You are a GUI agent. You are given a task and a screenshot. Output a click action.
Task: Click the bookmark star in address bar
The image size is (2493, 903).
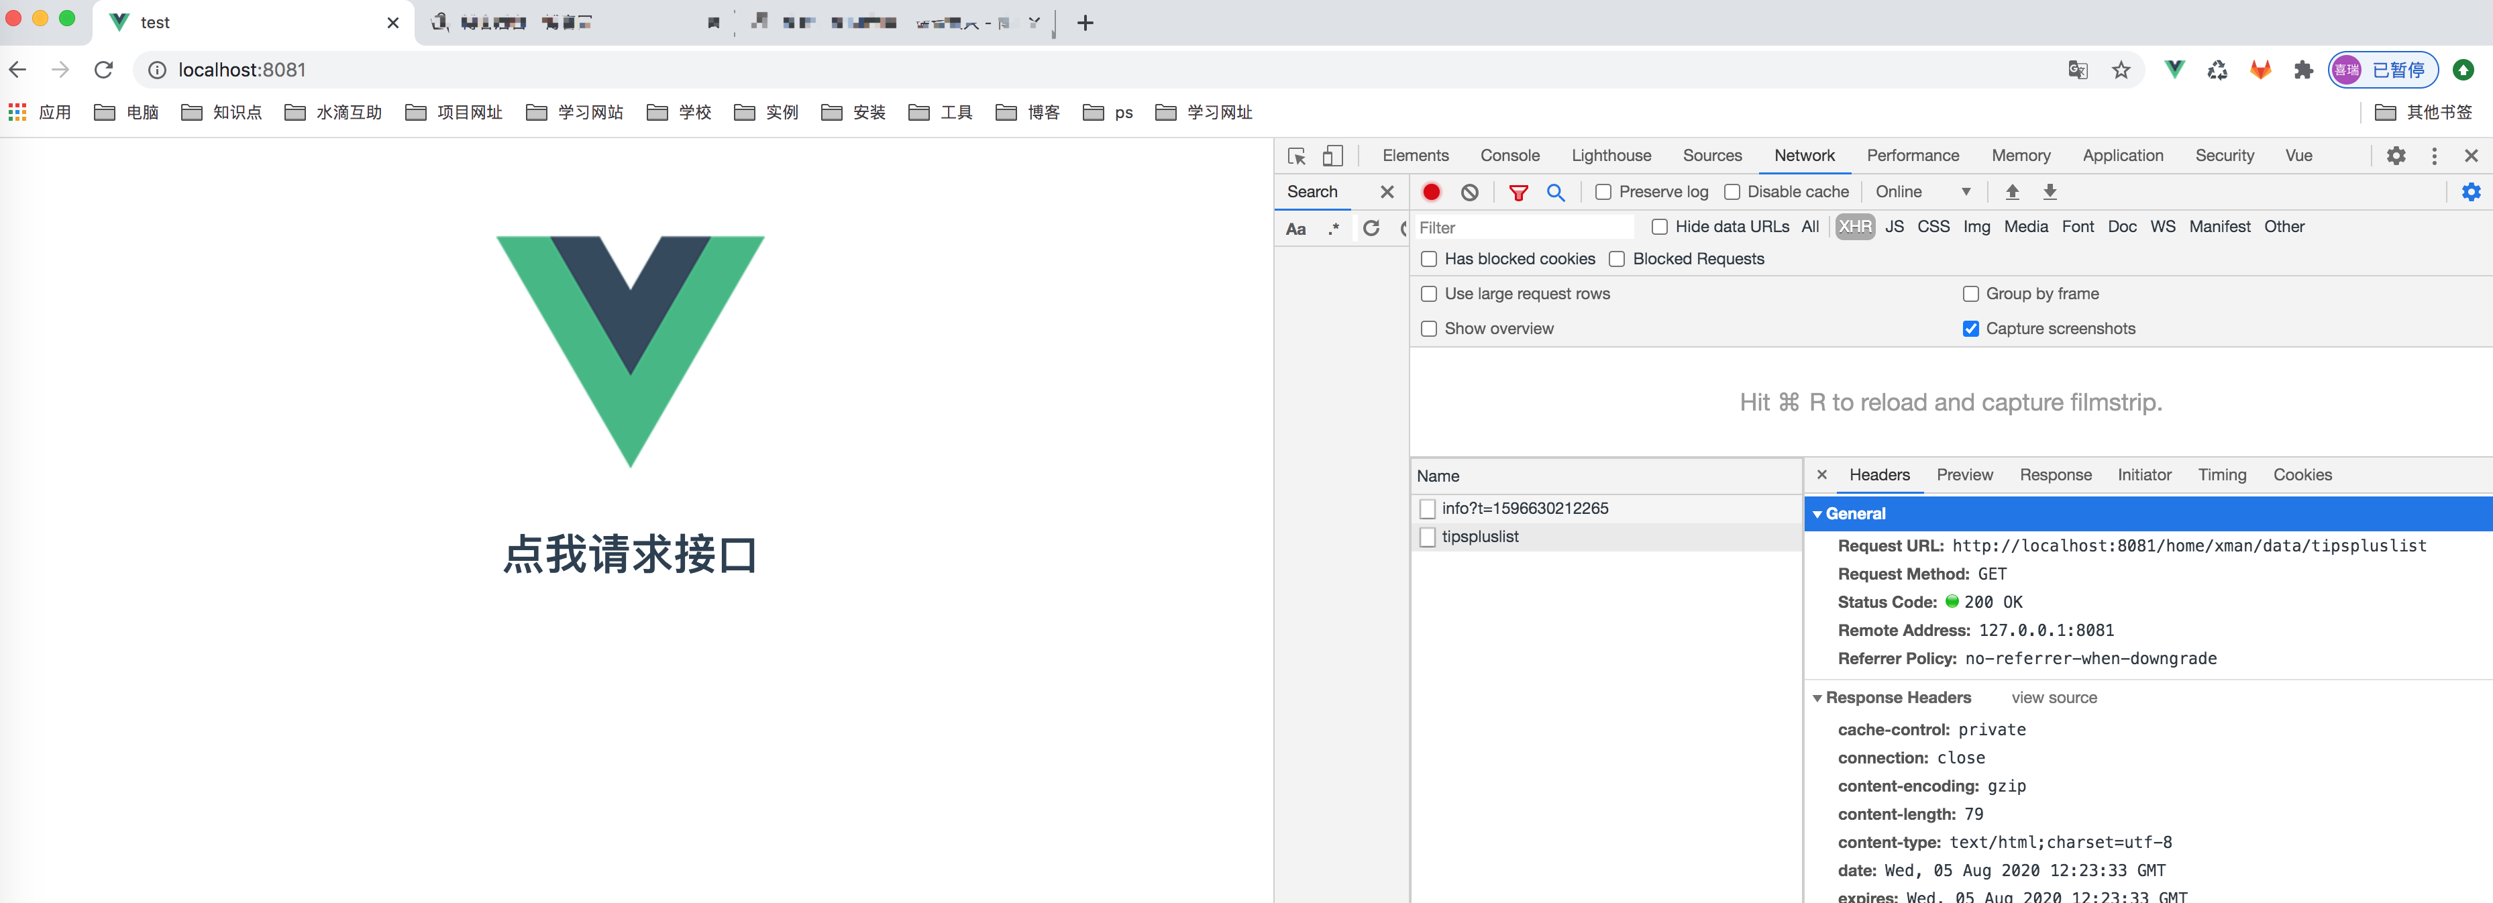point(2121,70)
